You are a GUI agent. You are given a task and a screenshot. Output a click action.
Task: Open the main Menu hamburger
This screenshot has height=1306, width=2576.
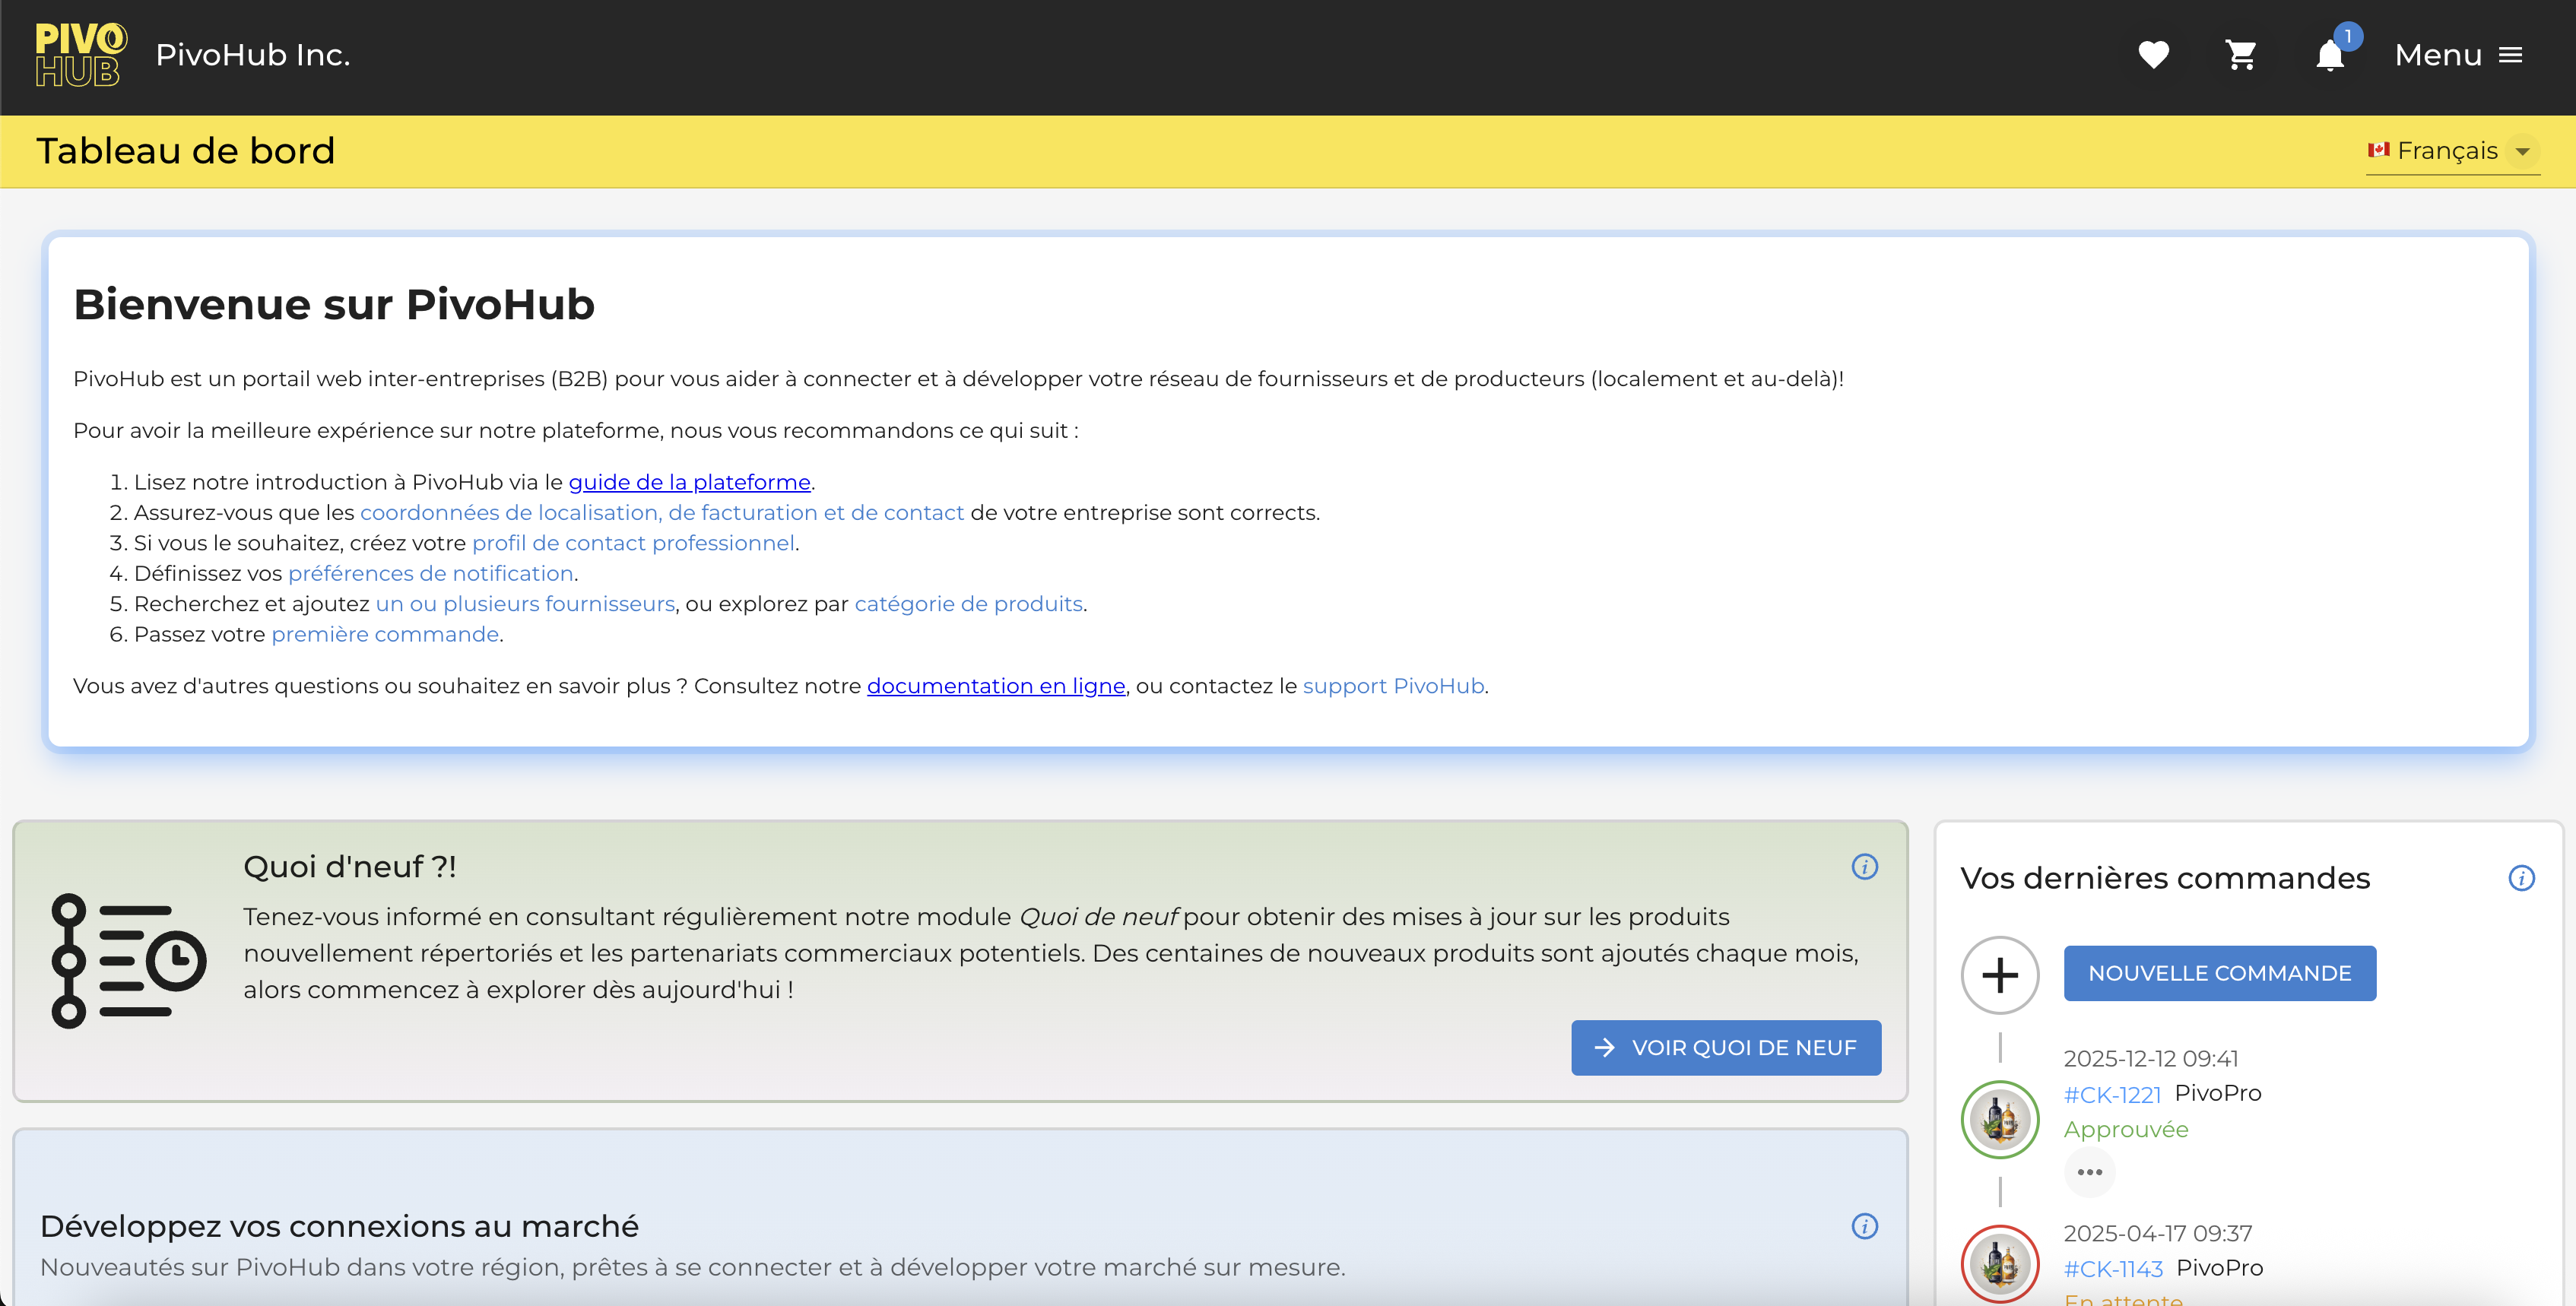(2458, 55)
